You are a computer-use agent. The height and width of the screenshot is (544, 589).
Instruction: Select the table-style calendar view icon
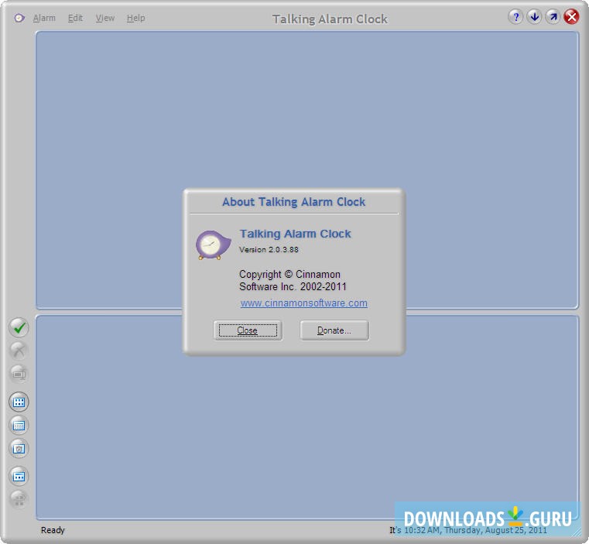19,426
